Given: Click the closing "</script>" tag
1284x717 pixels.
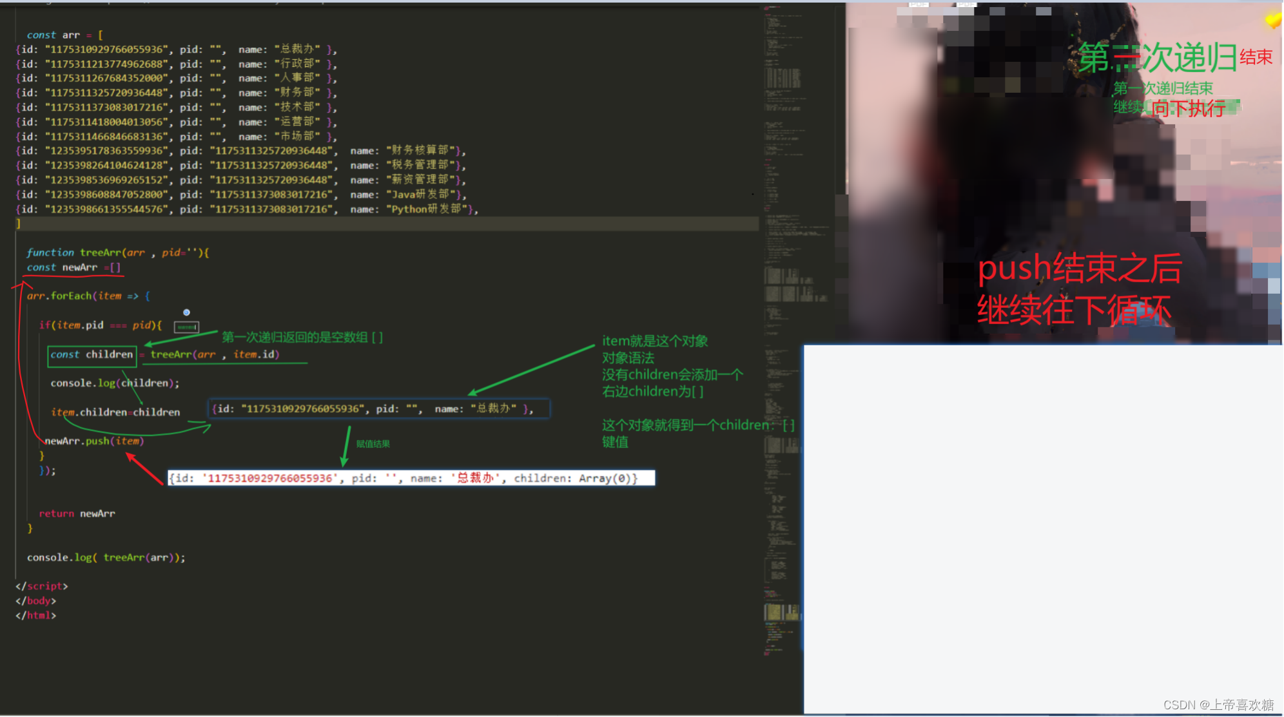Looking at the screenshot, I should click(x=41, y=586).
